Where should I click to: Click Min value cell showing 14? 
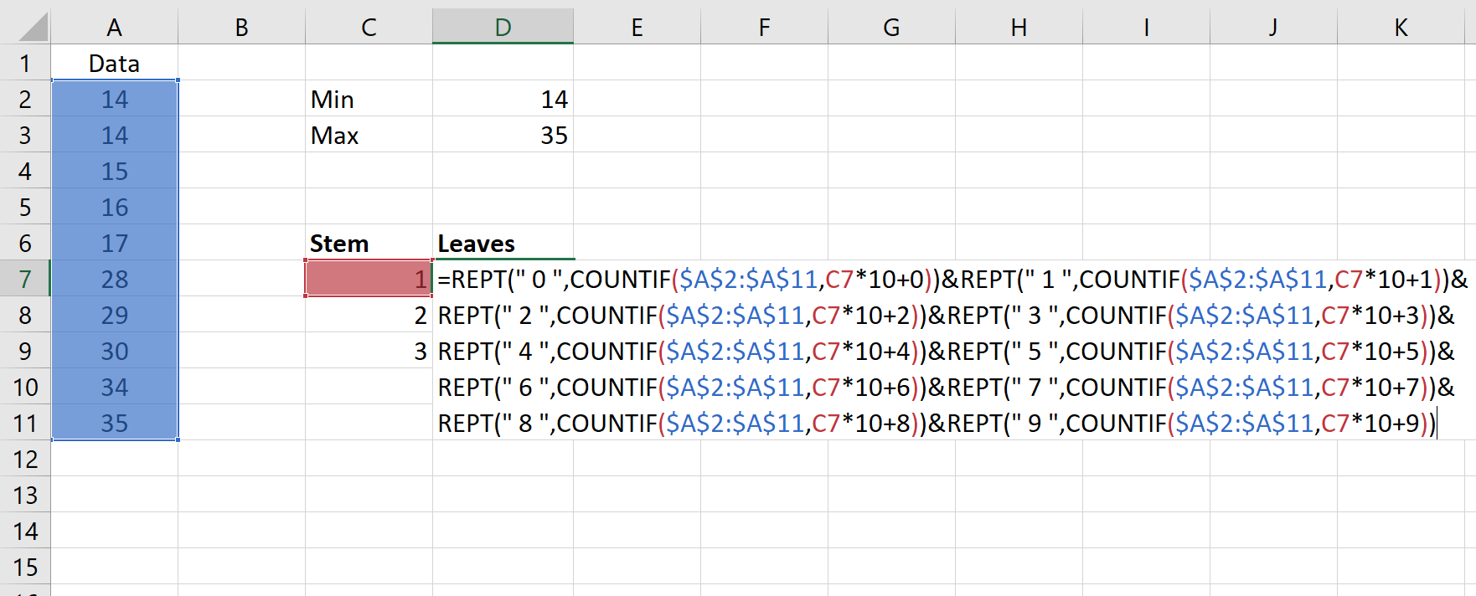[503, 99]
